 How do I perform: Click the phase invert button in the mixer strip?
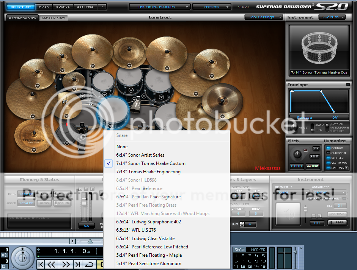click(x=80, y=189)
